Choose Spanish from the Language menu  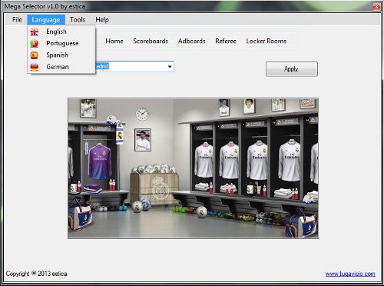pos(61,55)
